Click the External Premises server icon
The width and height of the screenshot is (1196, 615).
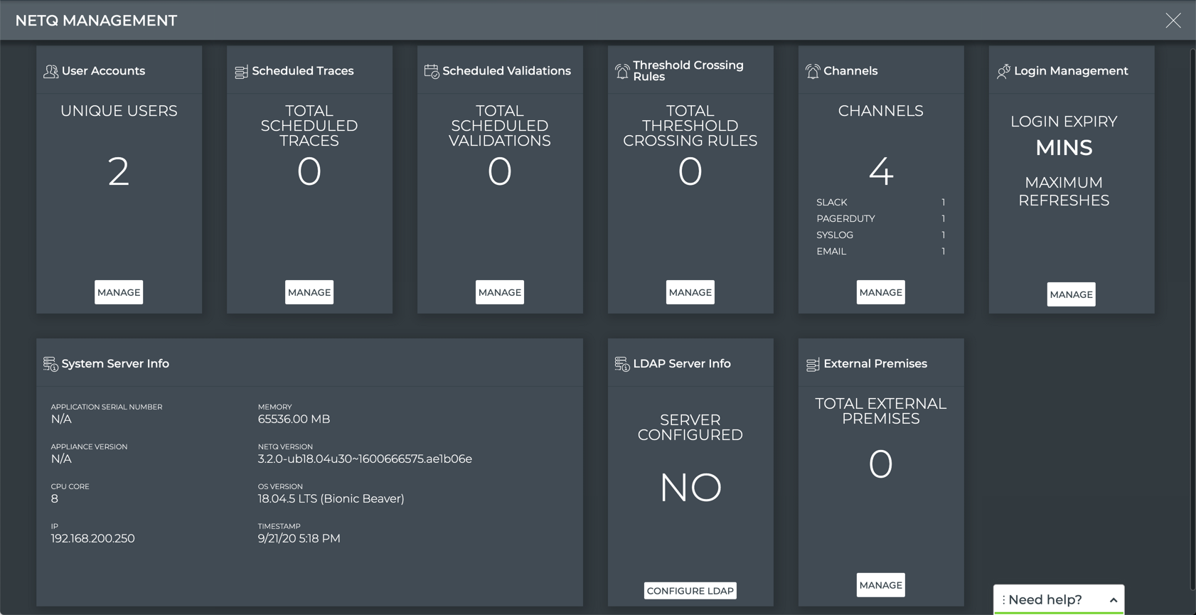[x=813, y=364]
